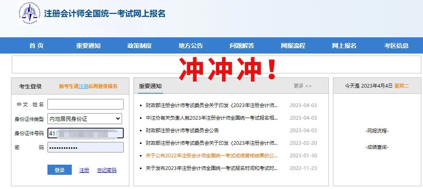Click the 中文姓名 input field

(x=86, y=104)
